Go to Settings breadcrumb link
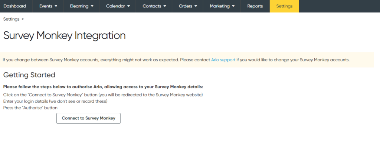 tap(12, 19)
